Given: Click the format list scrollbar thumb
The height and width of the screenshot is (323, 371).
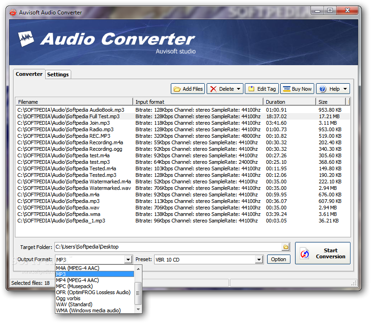Looking at the screenshot, I should click(138, 293).
